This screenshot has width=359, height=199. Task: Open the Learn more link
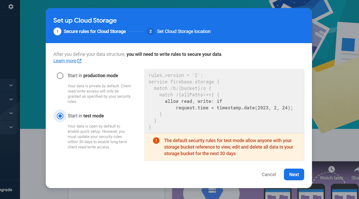click(65, 61)
